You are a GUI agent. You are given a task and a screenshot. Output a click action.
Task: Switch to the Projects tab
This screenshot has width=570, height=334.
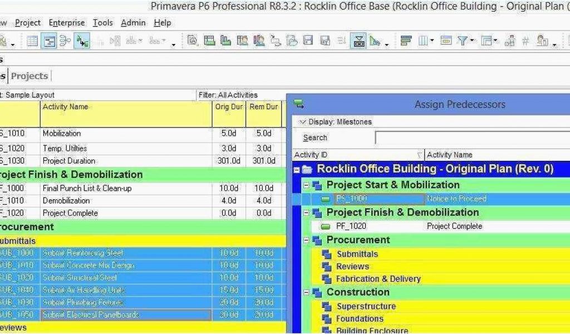[30, 76]
